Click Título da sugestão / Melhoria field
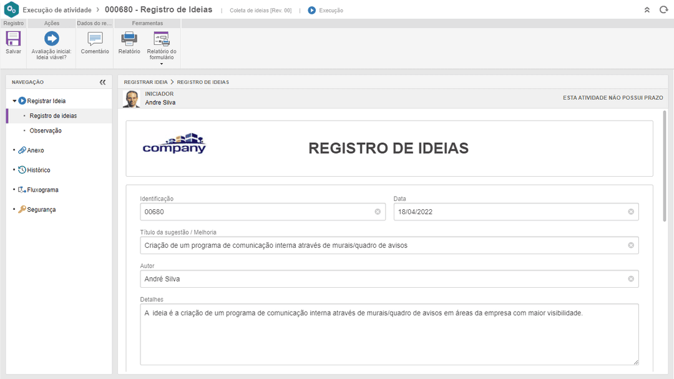Viewport: 674px width, 379px height. click(389, 245)
